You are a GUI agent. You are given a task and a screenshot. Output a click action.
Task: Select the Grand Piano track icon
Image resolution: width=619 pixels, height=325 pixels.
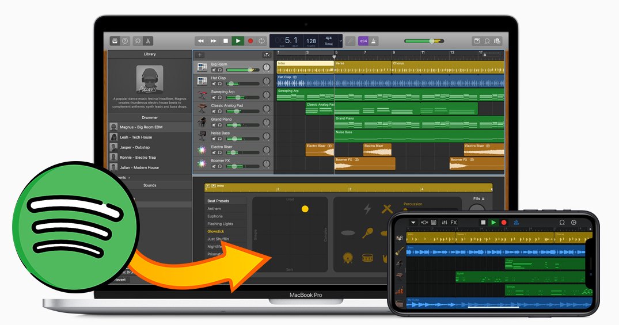click(x=202, y=122)
